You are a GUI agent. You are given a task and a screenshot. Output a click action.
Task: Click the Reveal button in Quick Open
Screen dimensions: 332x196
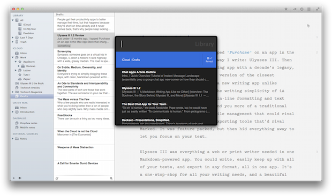209,59
